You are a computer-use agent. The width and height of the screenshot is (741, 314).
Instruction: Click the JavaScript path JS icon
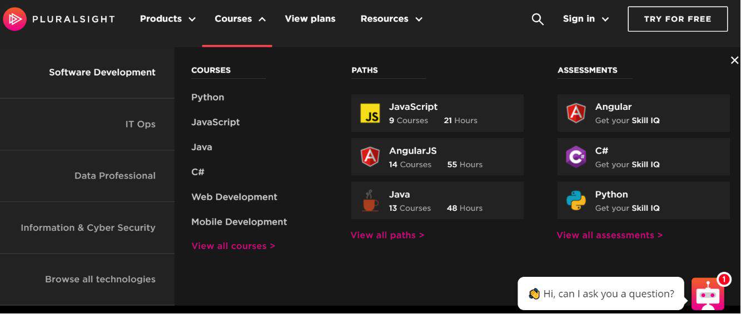pyautogui.click(x=370, y=113)
